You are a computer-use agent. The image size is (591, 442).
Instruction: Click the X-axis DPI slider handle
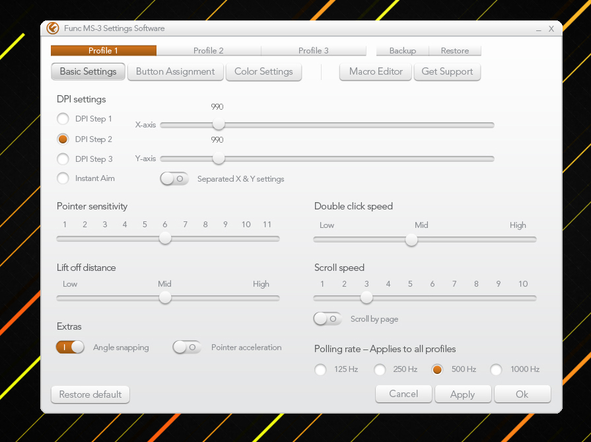click(x=218, y=124)
